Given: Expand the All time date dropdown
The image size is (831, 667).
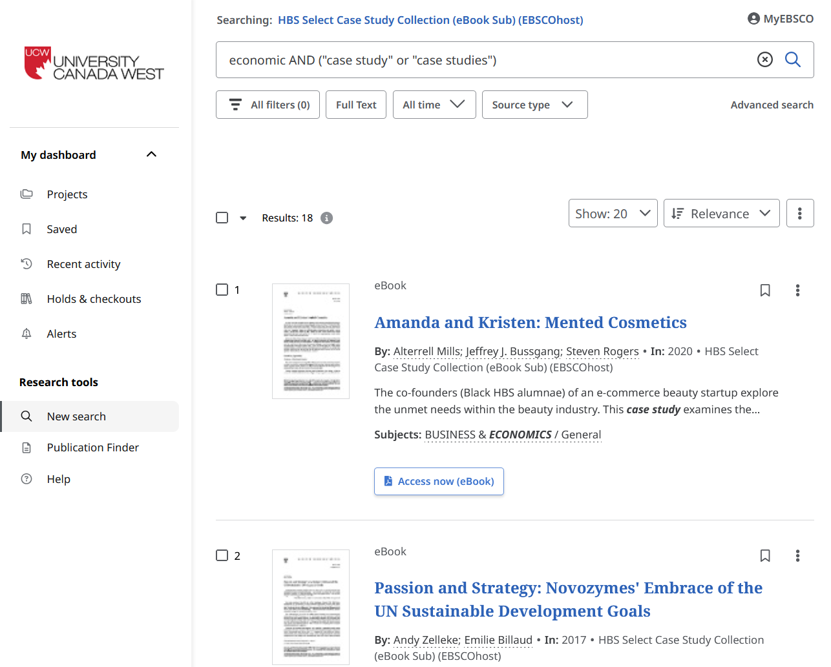Looking at the screenshot, I should click(434, 105).
